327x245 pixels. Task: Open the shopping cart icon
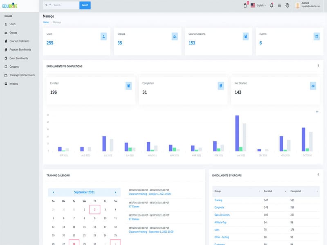point(245,5)
